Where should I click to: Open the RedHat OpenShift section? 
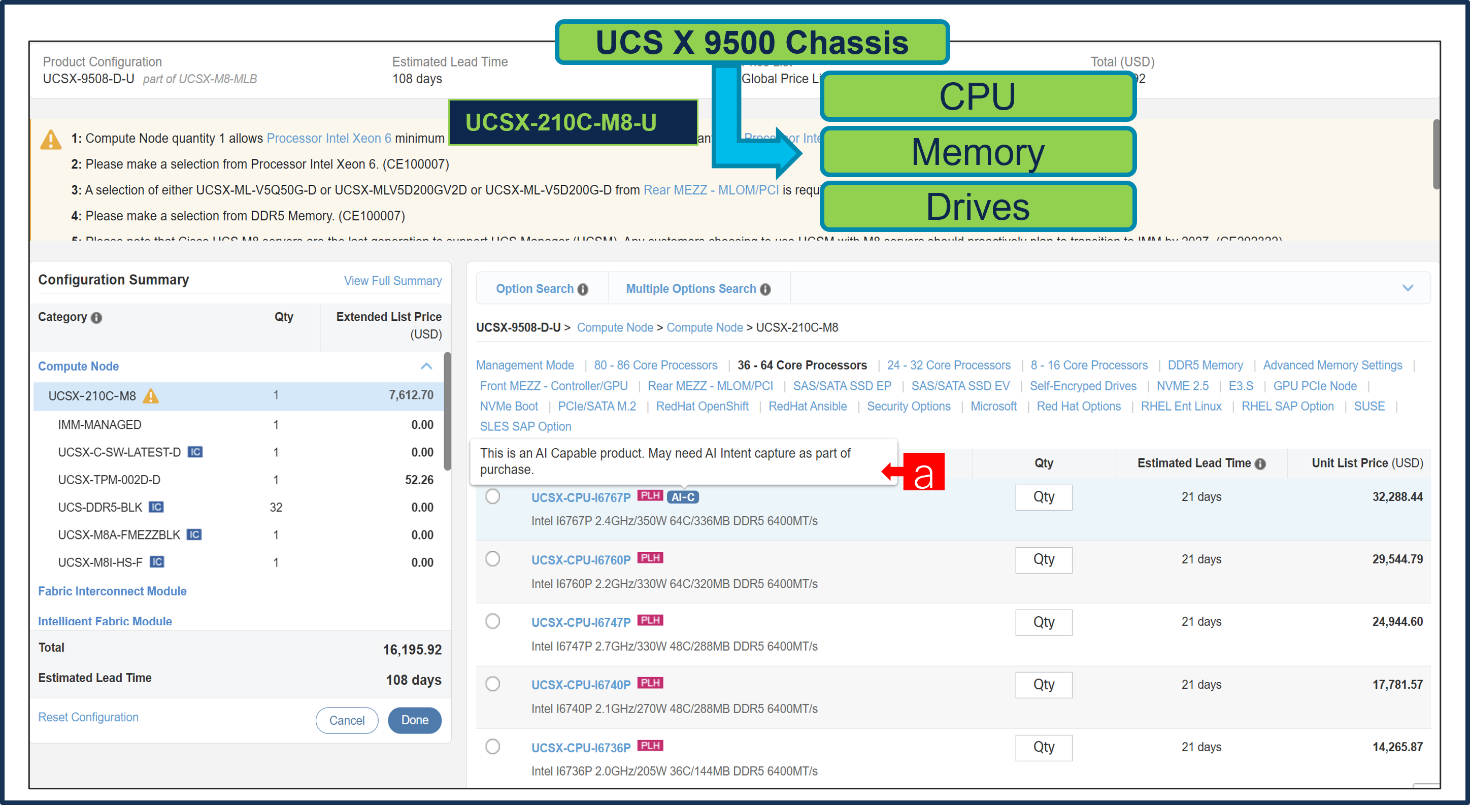[x=702, y=406]
